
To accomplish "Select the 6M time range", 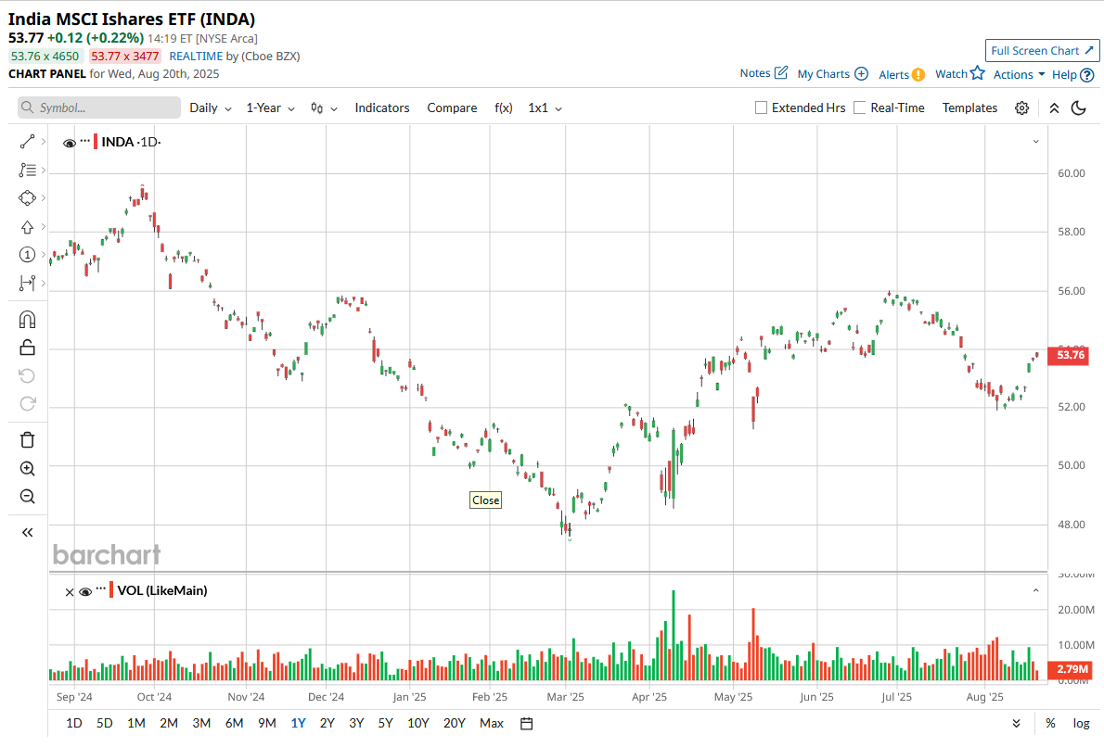I will coord(235,724).
